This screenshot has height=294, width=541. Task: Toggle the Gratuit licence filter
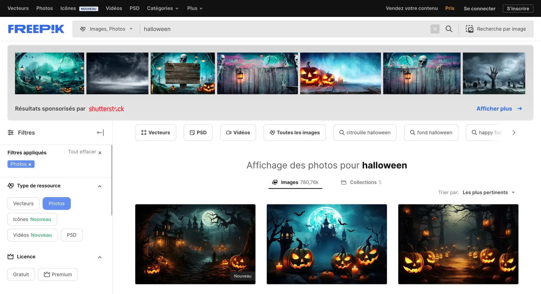click(21, 275)
